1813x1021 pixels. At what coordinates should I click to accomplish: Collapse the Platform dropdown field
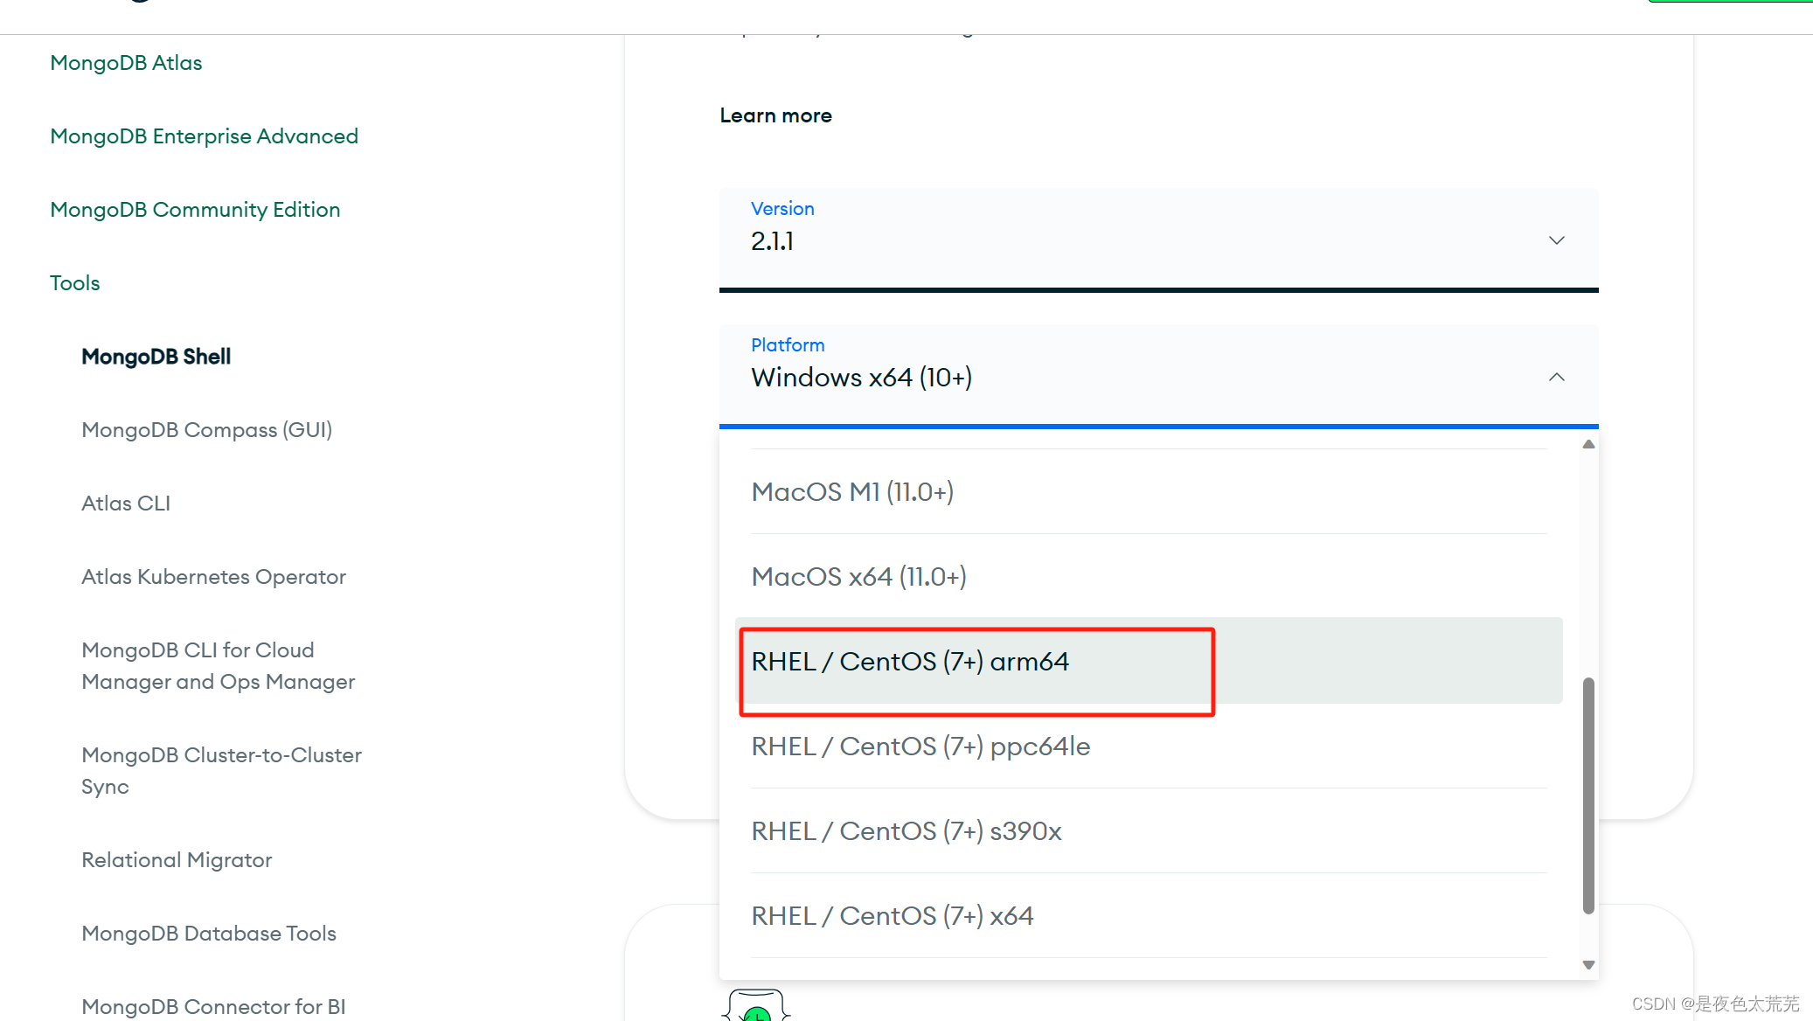1158,375
